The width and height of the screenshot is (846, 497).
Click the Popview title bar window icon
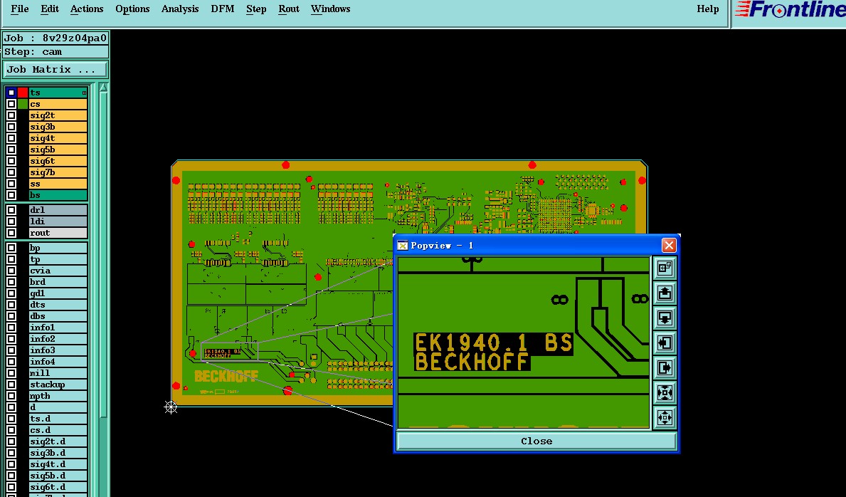coord(403,246)
